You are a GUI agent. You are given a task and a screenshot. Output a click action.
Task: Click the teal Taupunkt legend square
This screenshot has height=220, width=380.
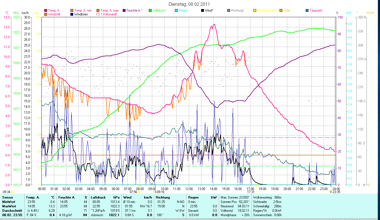[307, 10]
